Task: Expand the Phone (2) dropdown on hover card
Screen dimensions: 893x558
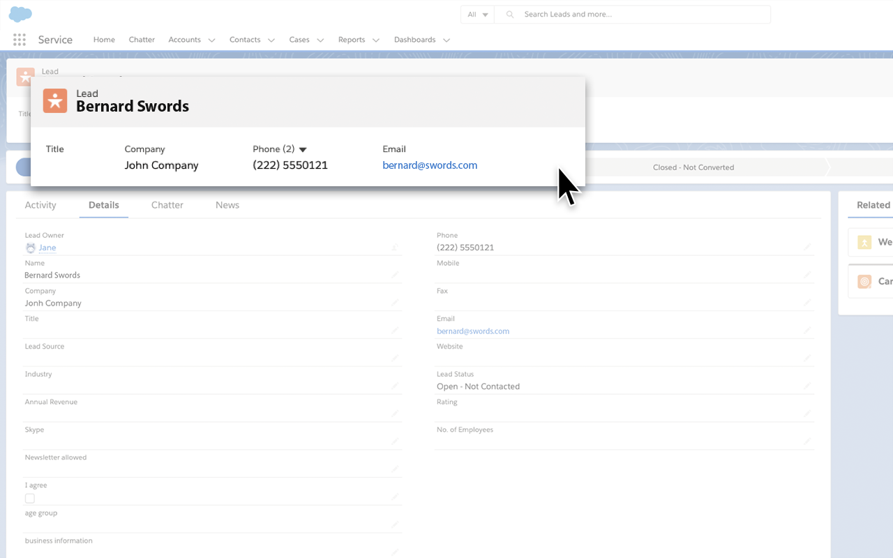Action: click(x=302, y=149)
